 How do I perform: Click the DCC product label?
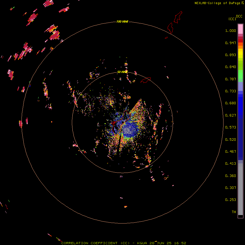[239, 16]
